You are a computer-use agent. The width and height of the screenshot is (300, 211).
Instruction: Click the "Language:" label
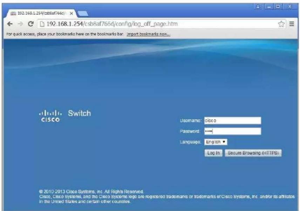190,142
